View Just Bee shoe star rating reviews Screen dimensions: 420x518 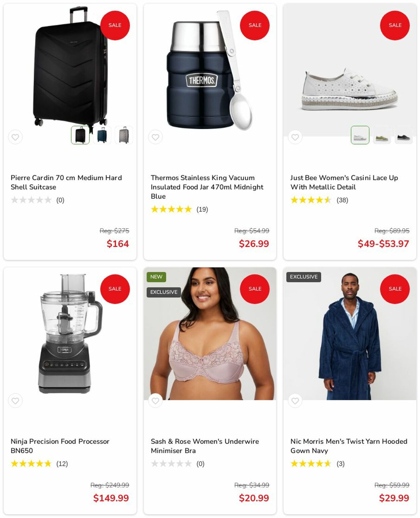point(319,200)
